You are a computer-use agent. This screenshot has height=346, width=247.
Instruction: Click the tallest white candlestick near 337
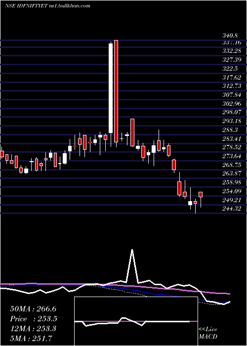coord(111,88)
